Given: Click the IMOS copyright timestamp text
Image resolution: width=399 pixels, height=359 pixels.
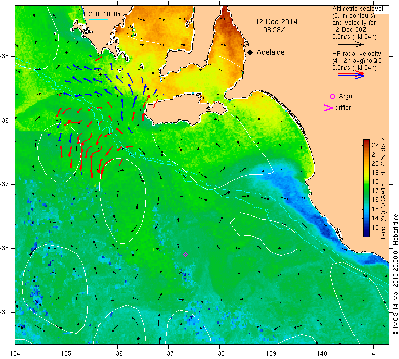Looking at the screenshot, I should (x=395, y=274).
